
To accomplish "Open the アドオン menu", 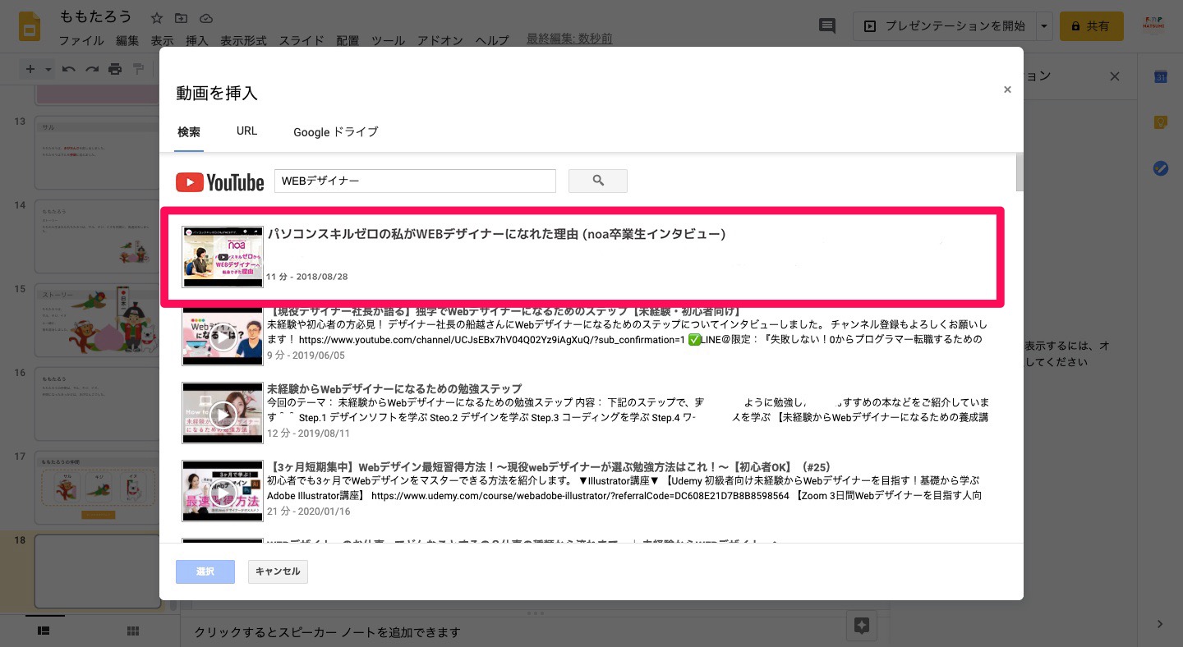I will click(440, 40).
